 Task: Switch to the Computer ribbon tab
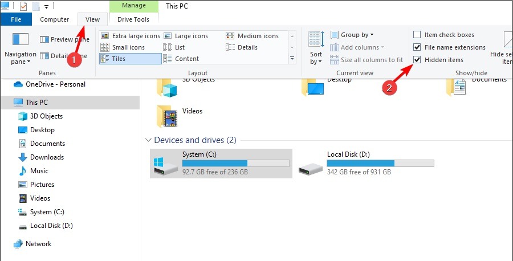pyautogui.click(x=55, y=19)
